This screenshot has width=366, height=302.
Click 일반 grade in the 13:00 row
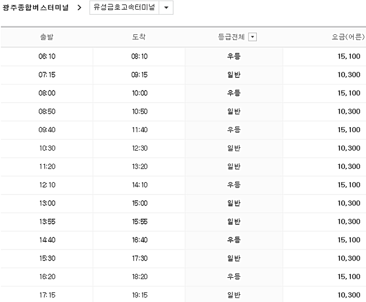point(234,203)
